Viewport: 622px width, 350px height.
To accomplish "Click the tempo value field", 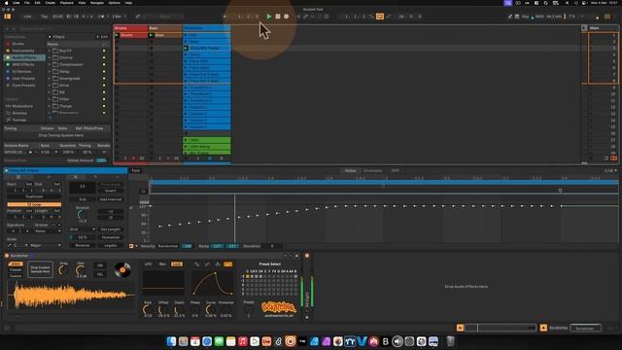I will [57, 17].
